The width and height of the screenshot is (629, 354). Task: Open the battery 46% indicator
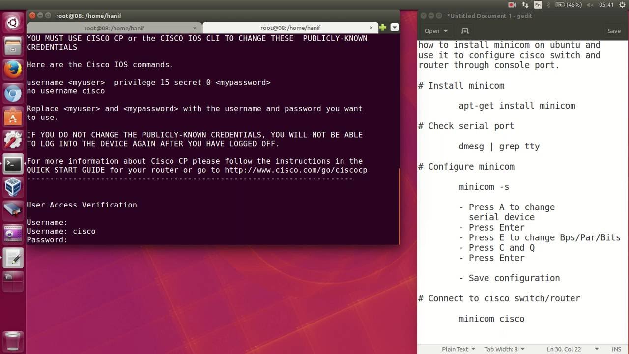tap(569, 5)
